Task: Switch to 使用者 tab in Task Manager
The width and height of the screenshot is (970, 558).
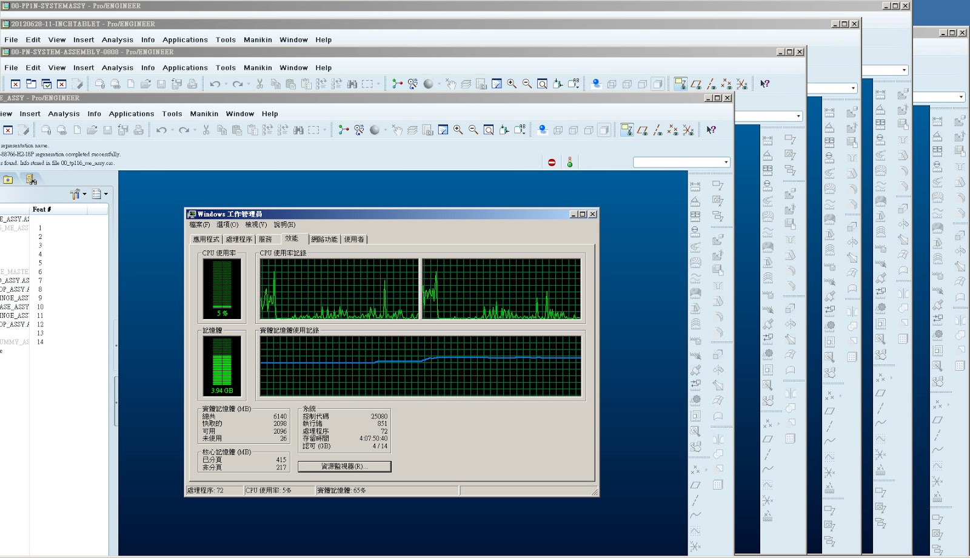Action: (354, 240)
